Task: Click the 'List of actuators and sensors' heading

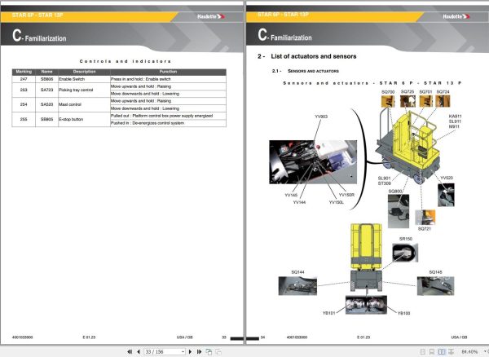Action: click(x=314, y=56)
